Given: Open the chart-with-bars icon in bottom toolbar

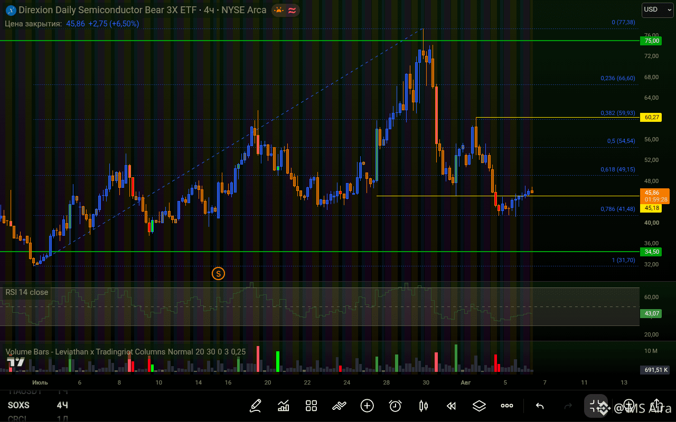Looking at the screenshot, I should [x=284, y=406].
